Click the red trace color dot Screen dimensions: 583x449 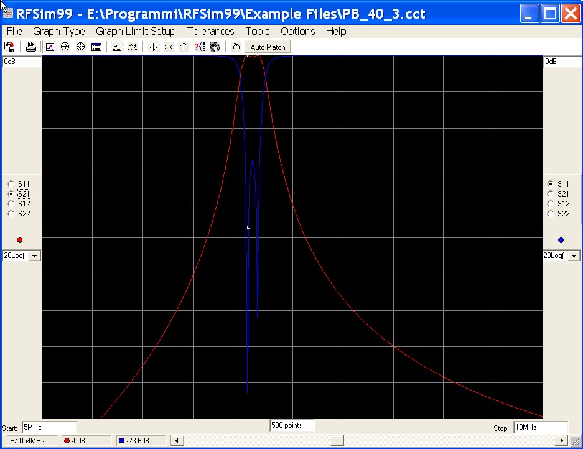click(x=20, y=240)
